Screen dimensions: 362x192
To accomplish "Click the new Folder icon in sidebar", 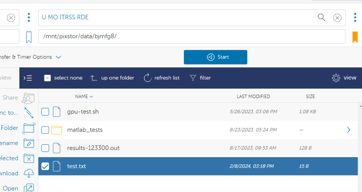I will coord(29,128).
